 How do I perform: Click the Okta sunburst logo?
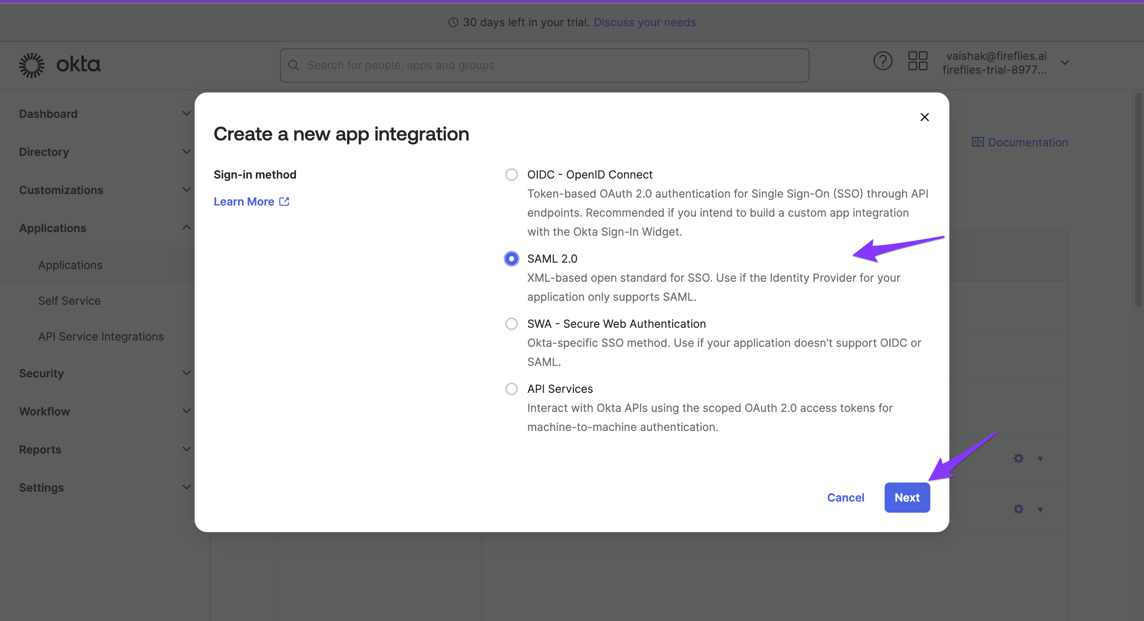(31, 65)
